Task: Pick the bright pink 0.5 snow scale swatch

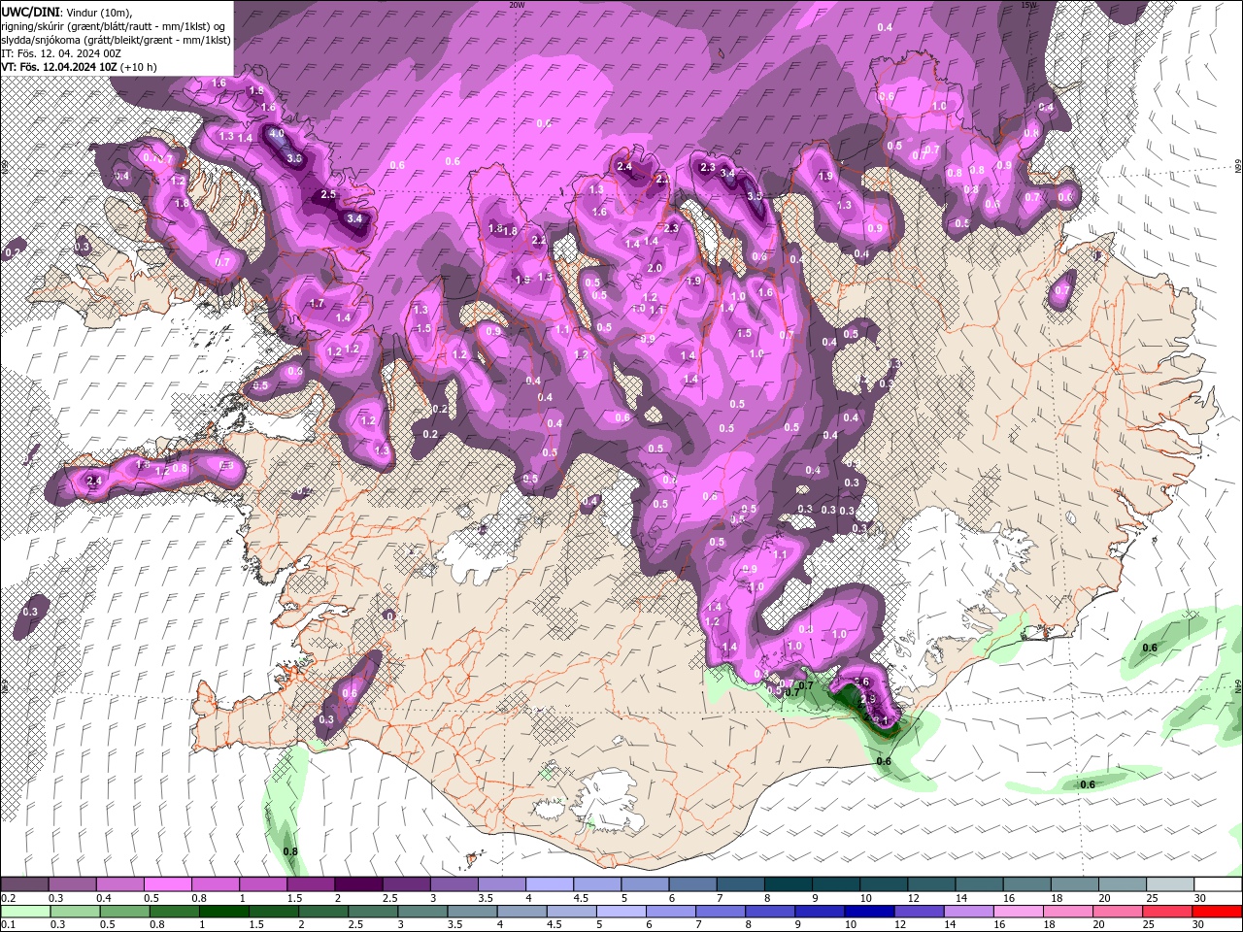Action: tap(167, 884)
